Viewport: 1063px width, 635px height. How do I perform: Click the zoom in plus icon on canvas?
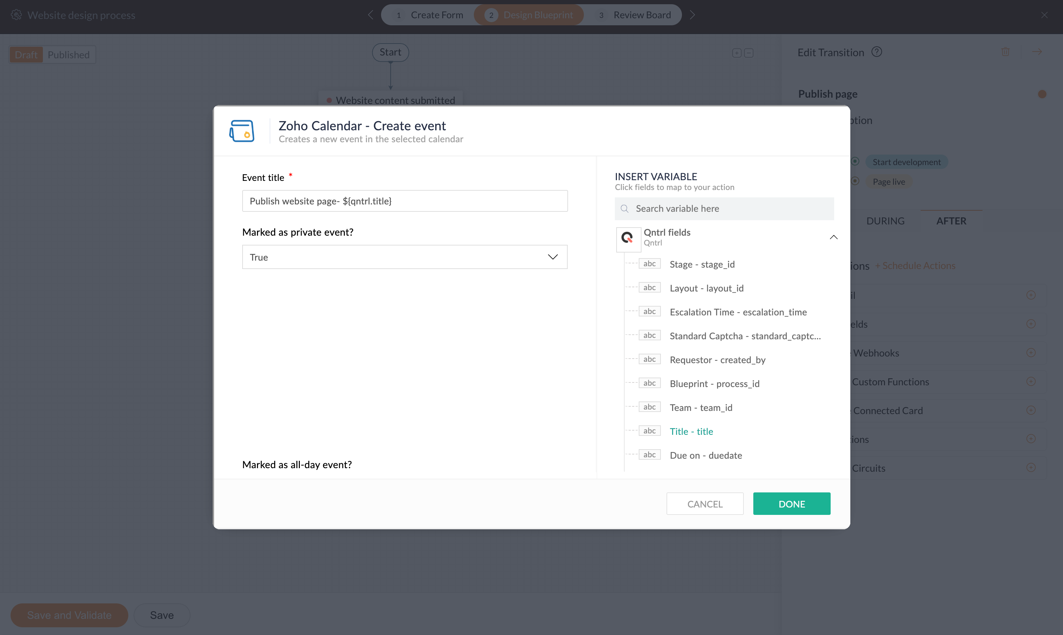pos(736,53)
